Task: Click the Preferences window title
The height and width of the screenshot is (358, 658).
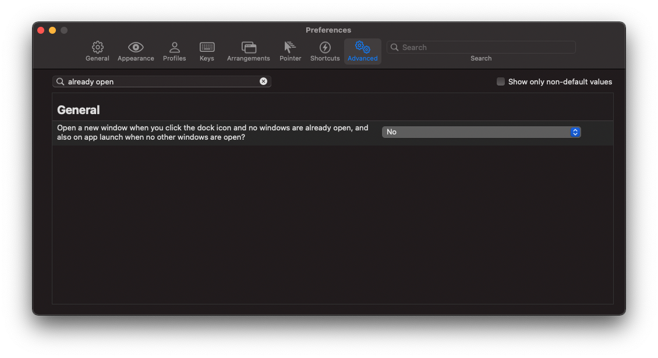Action: 328,30
